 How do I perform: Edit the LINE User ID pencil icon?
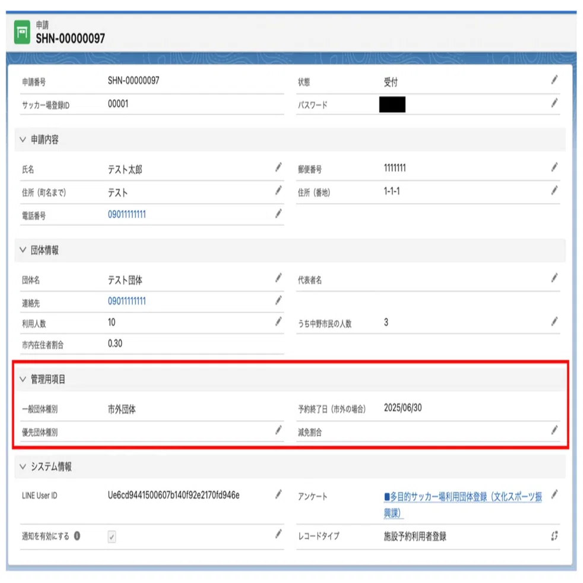278,494
